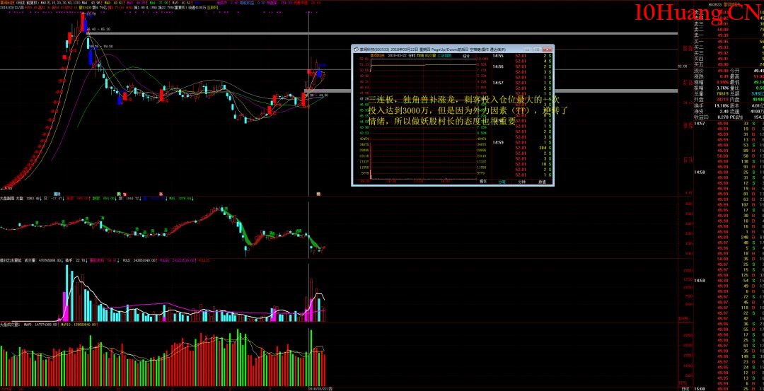Click 统计 label in popup chart
This screenshot has height=391, width=764.
(466, 56)
